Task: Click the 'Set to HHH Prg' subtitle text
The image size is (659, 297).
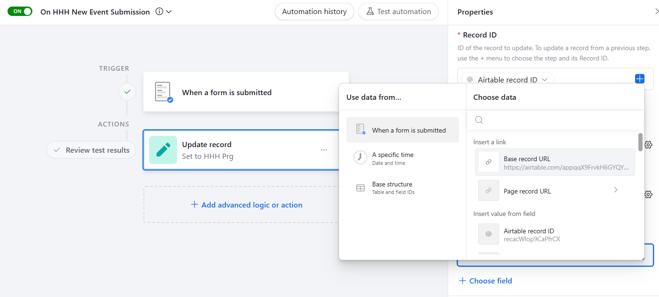Action: point(208,156)
